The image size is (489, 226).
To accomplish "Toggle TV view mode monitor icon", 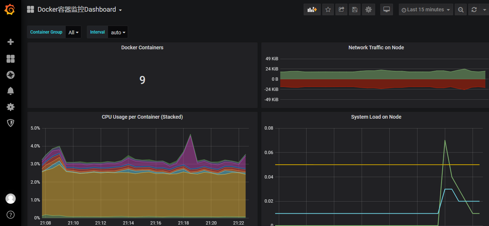I will pyautogui.click(x=386, y=10).
